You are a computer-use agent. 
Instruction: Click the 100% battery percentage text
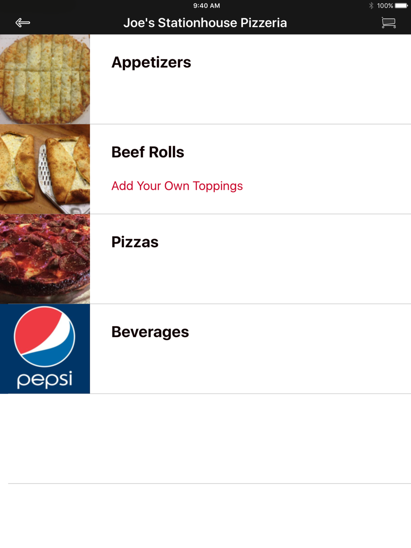click(385, 6)
